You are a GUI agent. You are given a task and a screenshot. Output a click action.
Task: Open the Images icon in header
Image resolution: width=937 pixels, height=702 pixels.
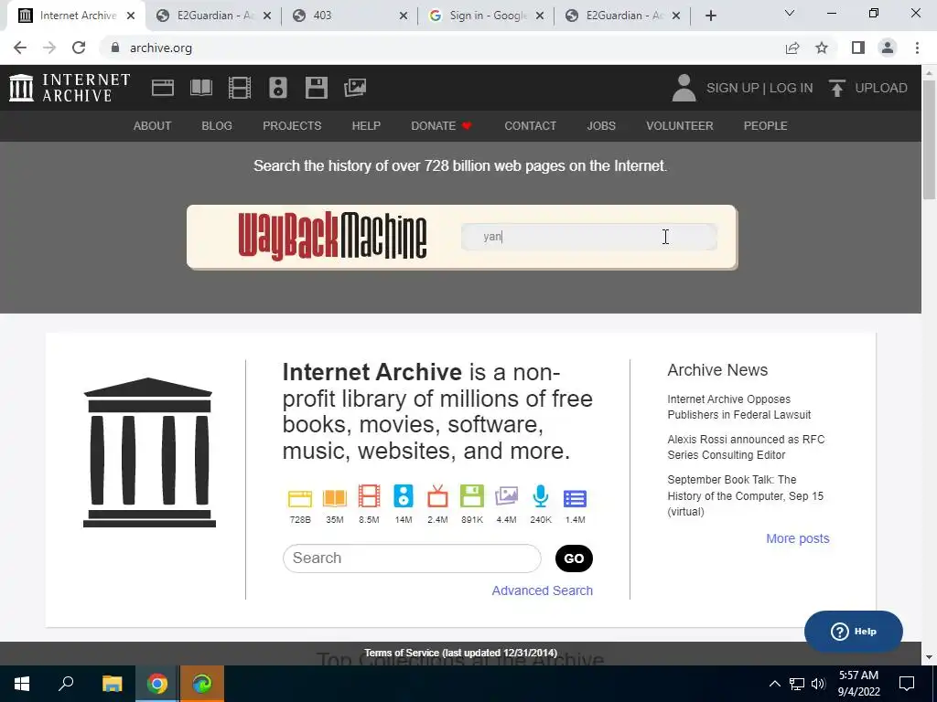tap(355, 88)
